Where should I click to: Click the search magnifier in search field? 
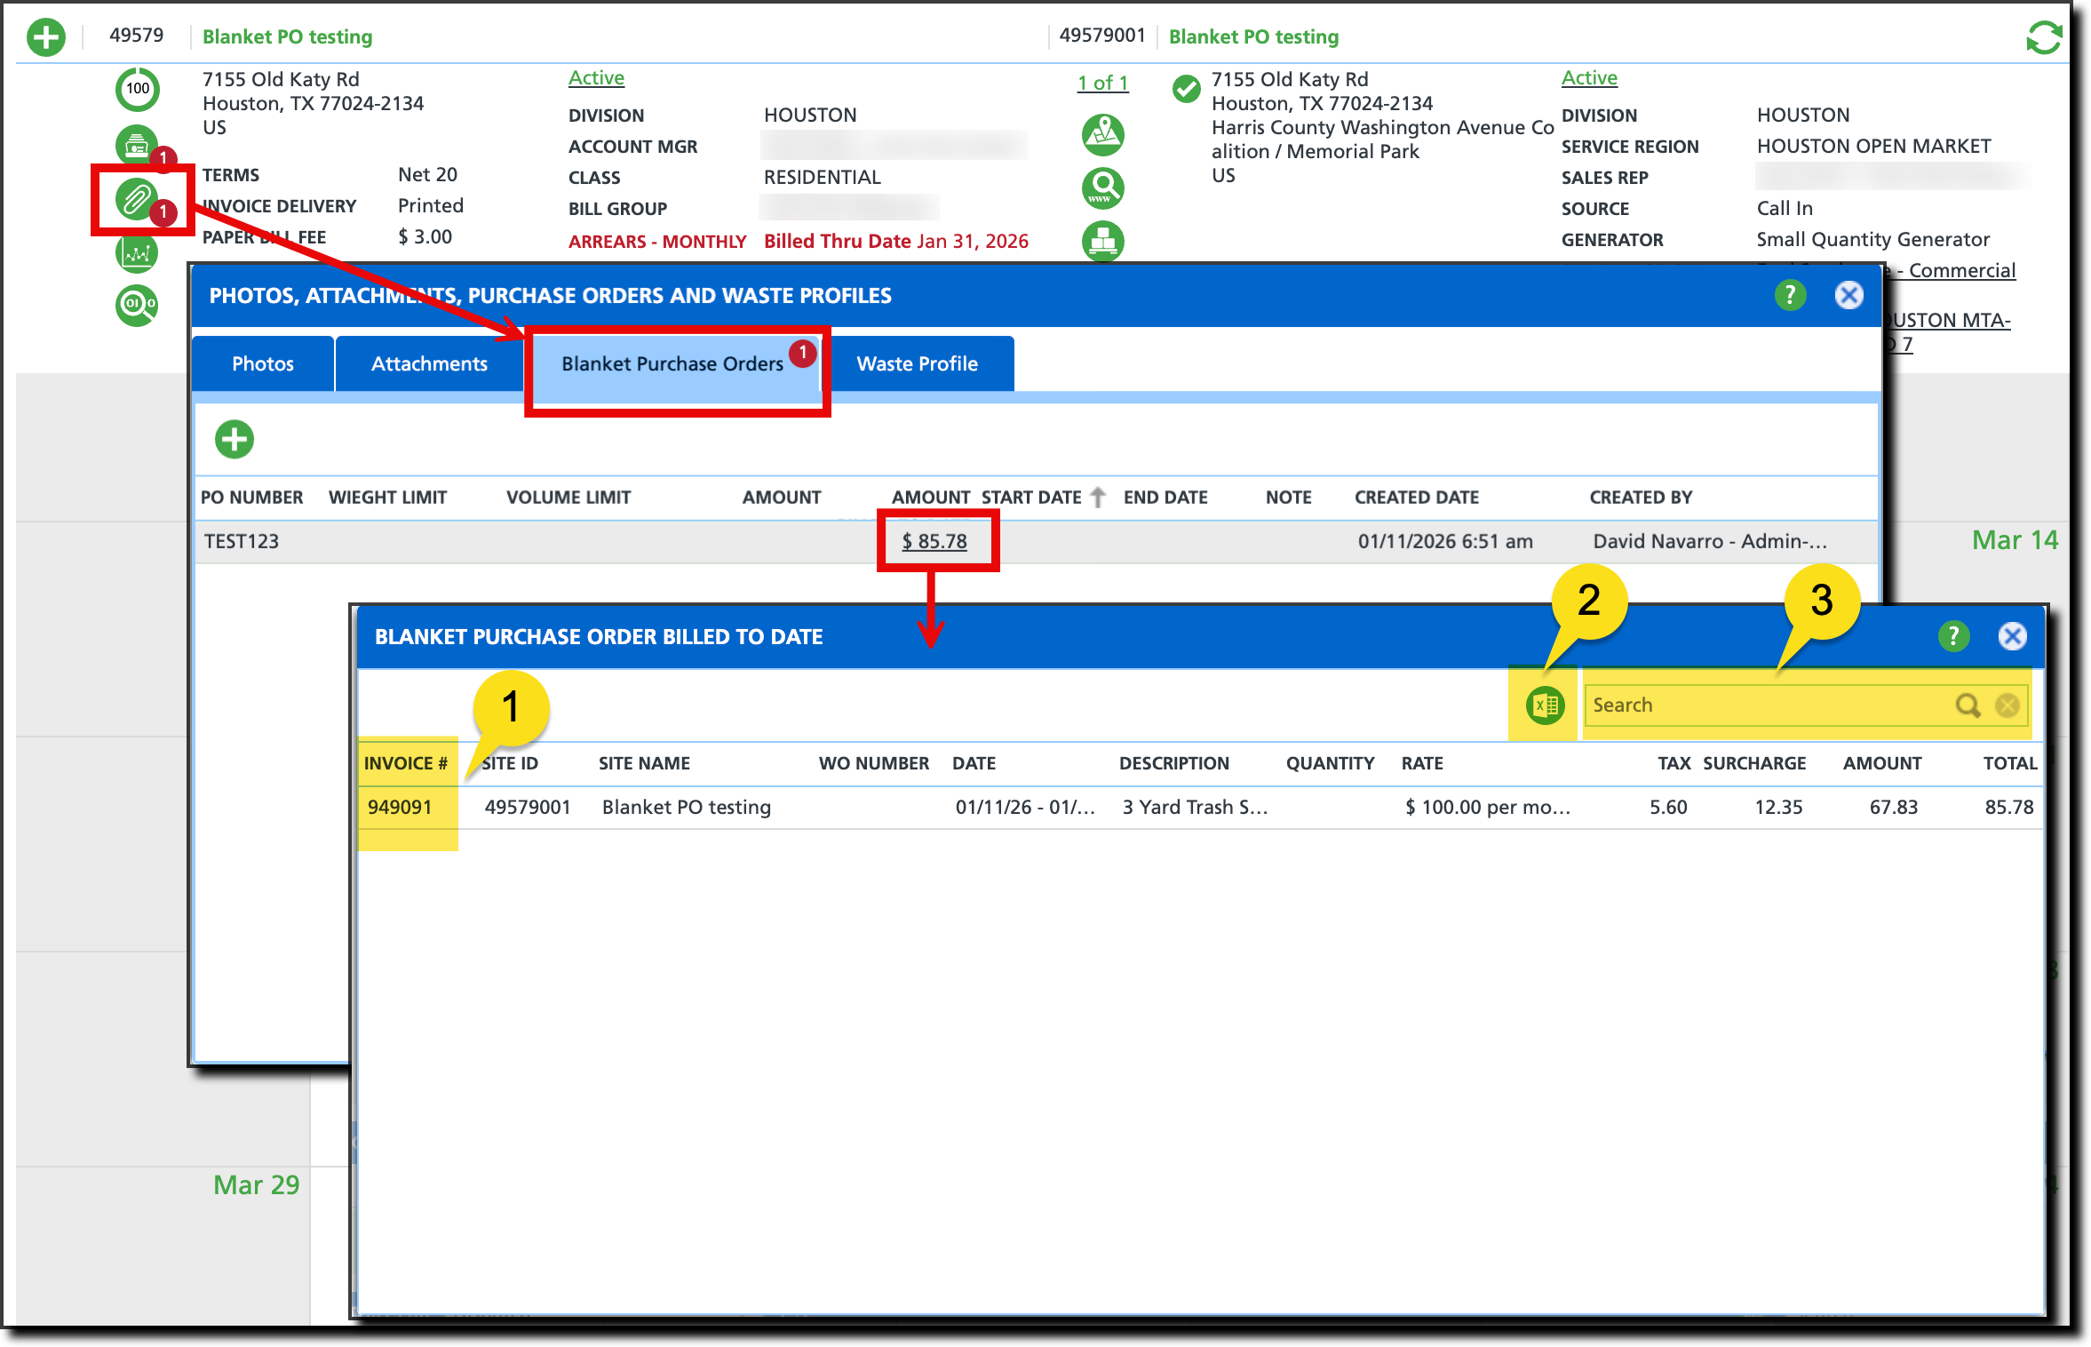click(x=1968, y=705)
